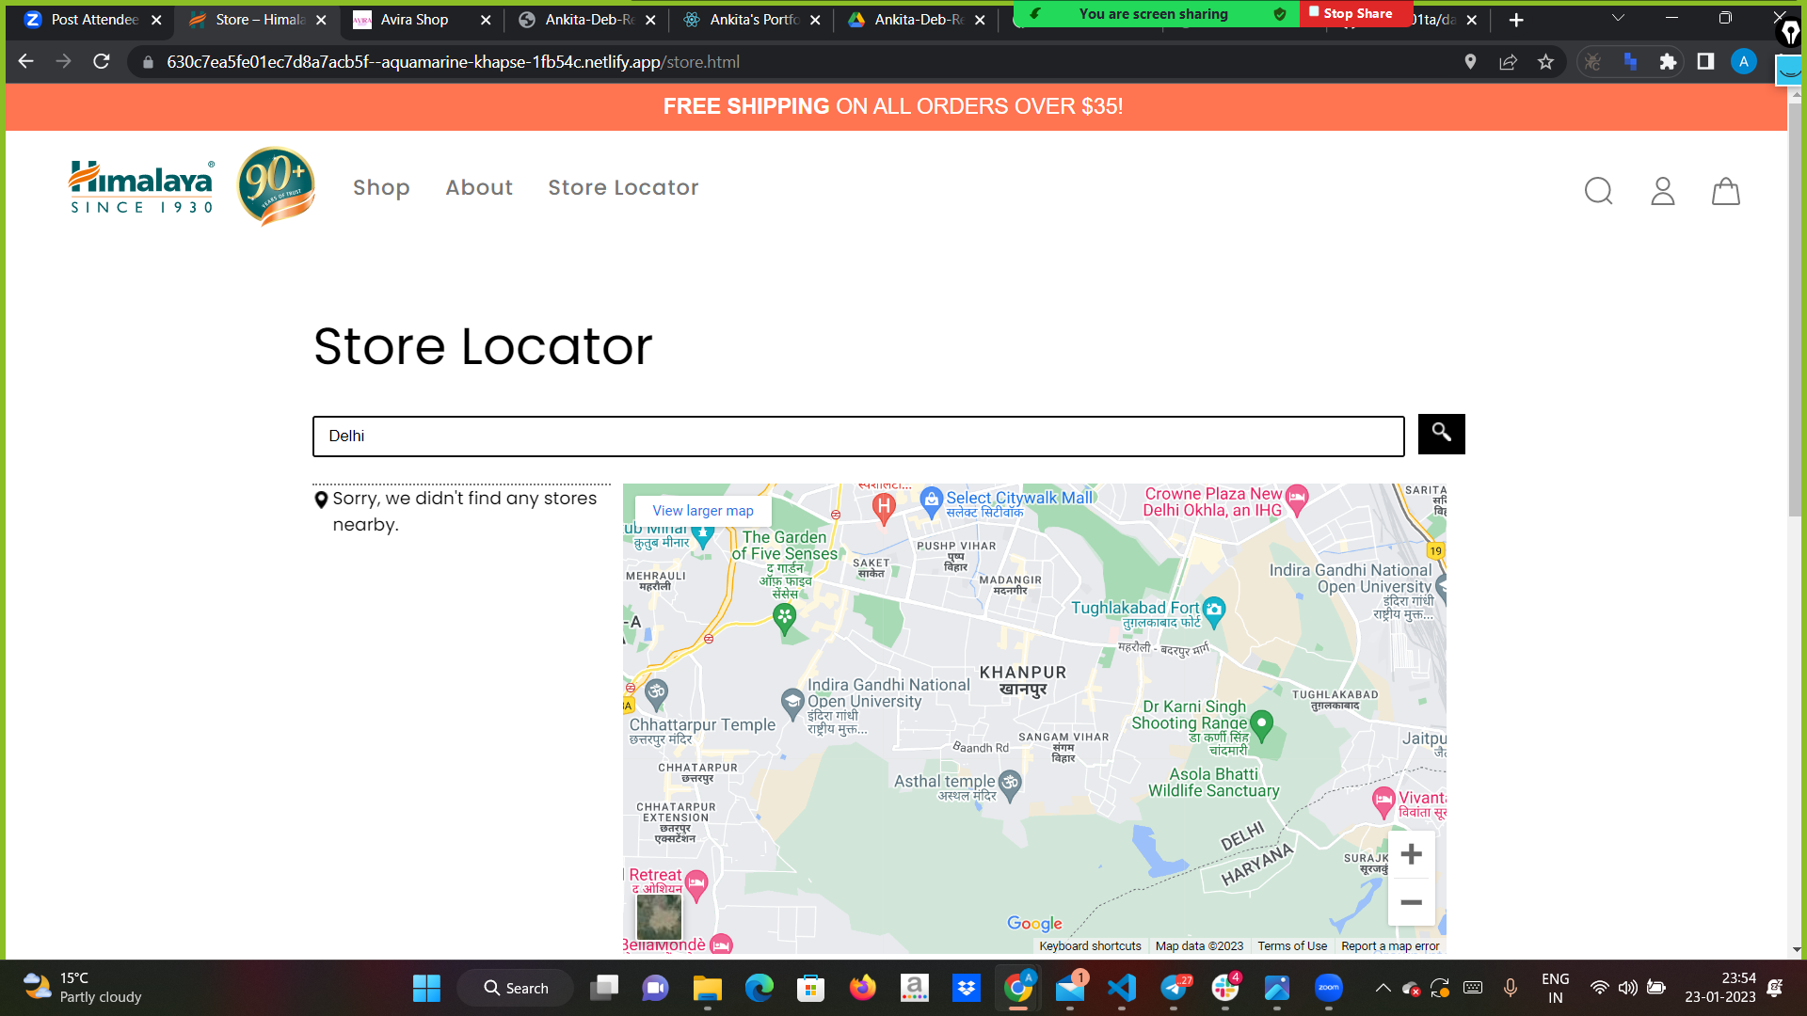Switch to the Avira Shop tab
This screenshot has width=1807, height=1016.
(414, 20)
